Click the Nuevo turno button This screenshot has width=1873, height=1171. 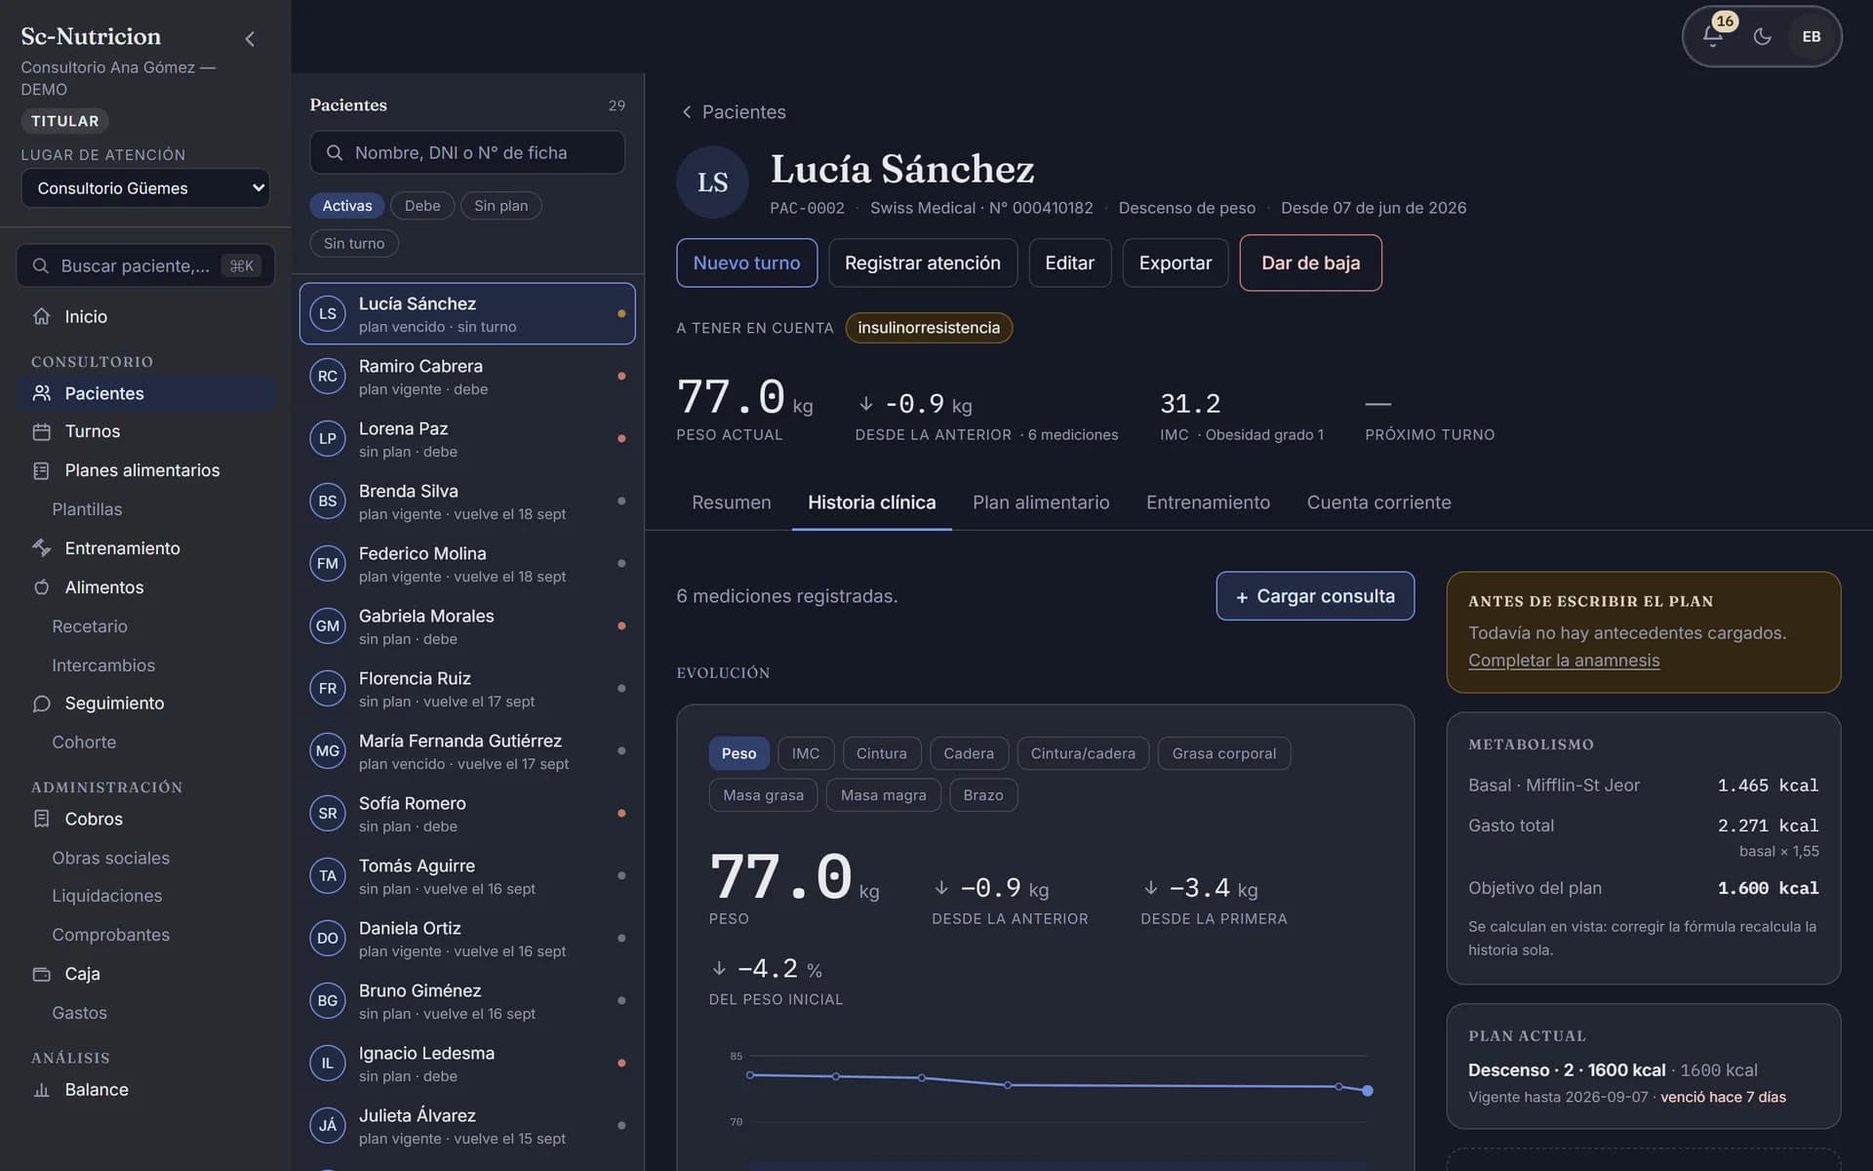746,262
